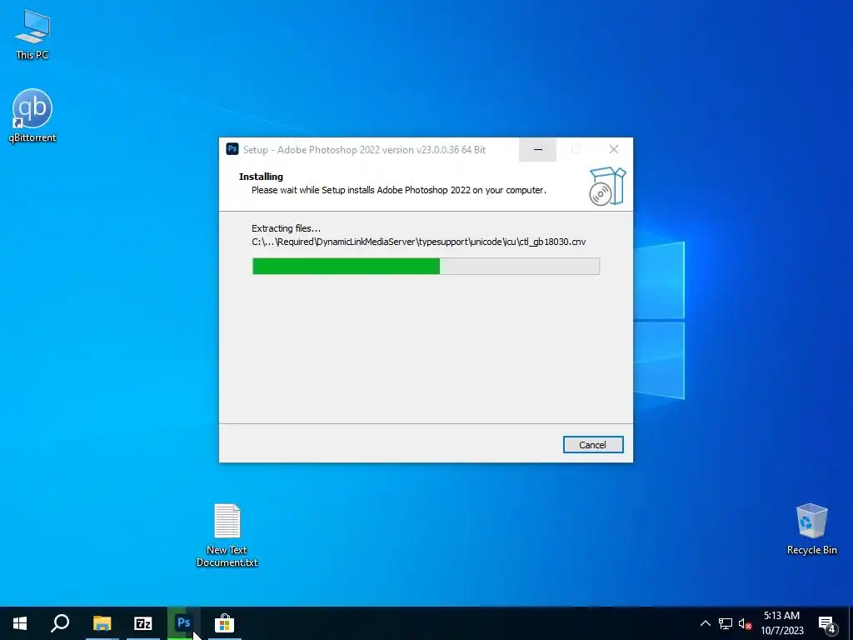
Task: Open Microsoft Store from taskbar
Action: (224, 623)
